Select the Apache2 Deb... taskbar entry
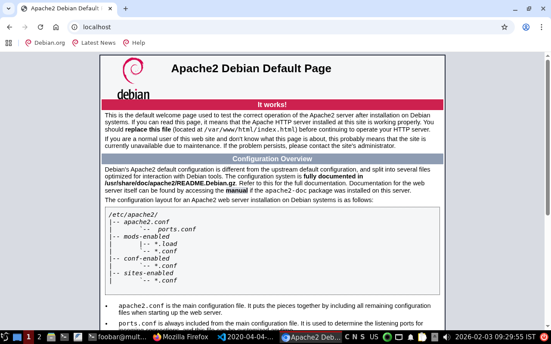 coord(311,337)
